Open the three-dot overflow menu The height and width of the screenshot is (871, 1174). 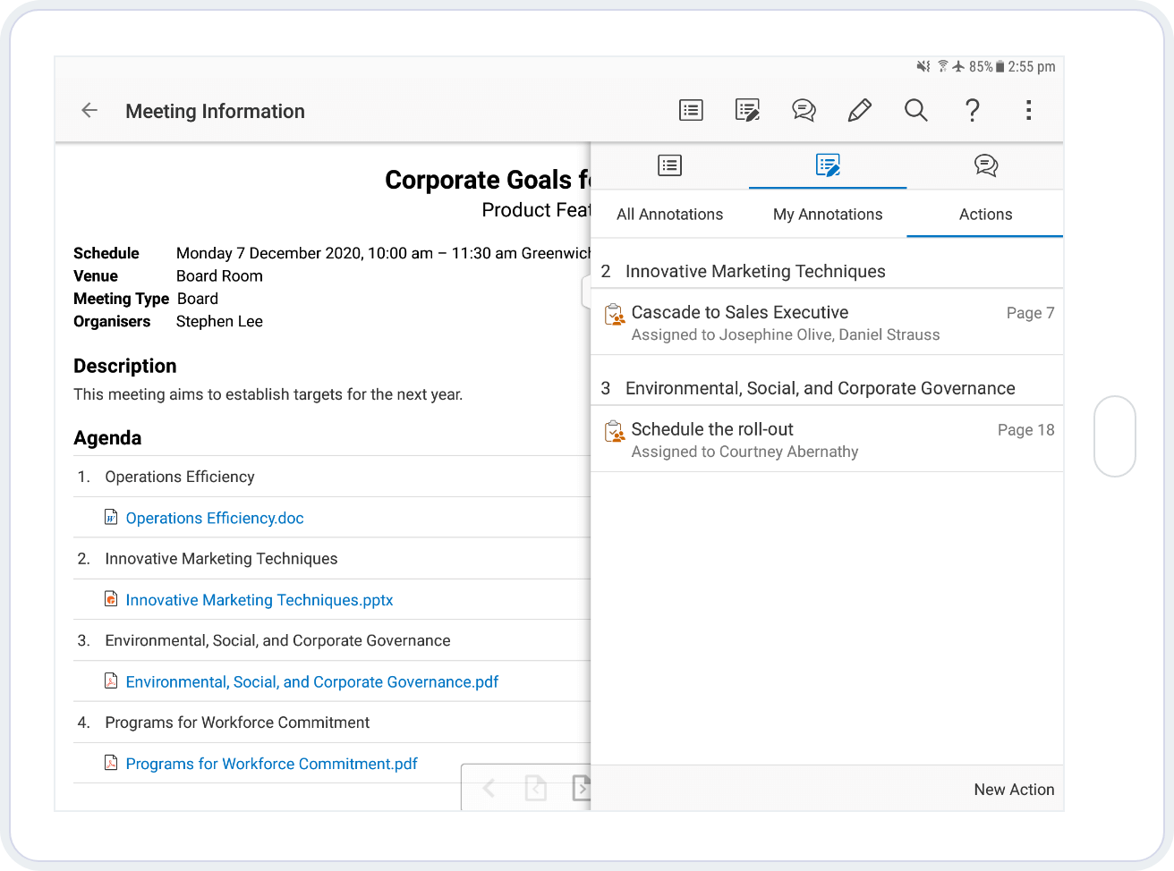(x=1028, y=110)
